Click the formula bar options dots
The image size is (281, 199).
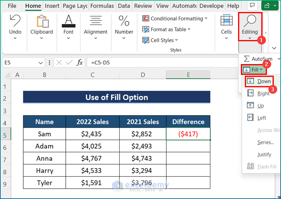(49, 62)
